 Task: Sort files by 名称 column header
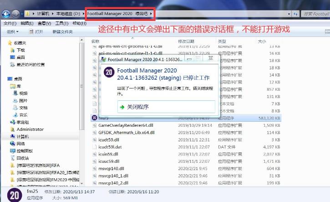[x=95, y=41]
